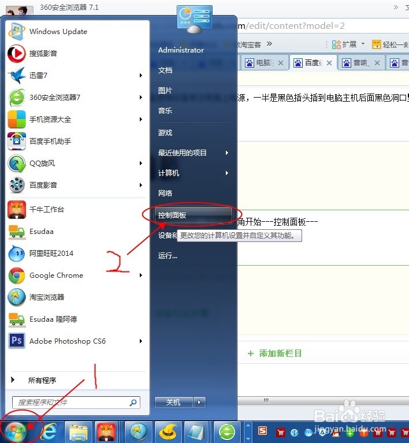Click the 搜索程序和文件 search box
This screenshot has width=409, height=443.
[76, 403]
